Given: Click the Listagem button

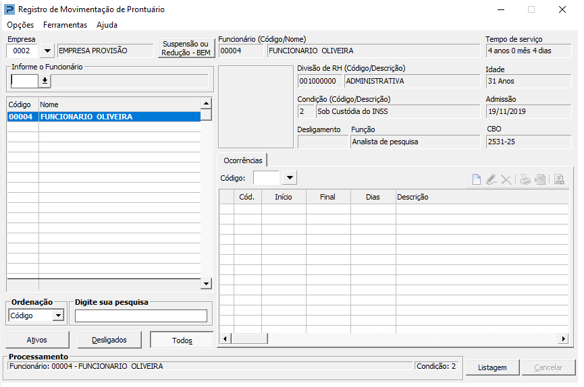Looking at the screenshot, I should (492, 367).
